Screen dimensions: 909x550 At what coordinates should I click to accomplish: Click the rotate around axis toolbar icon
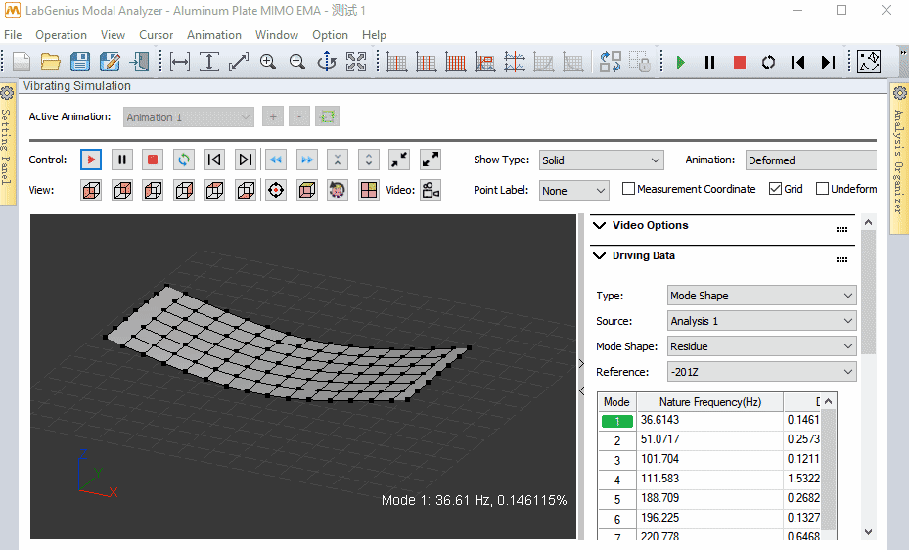[x=327, y=62]
